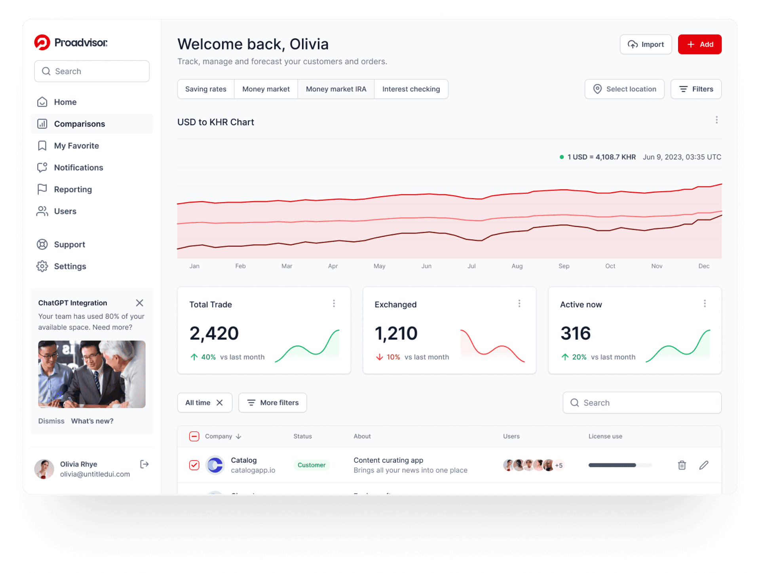Remove the All time filter chip

220,403
